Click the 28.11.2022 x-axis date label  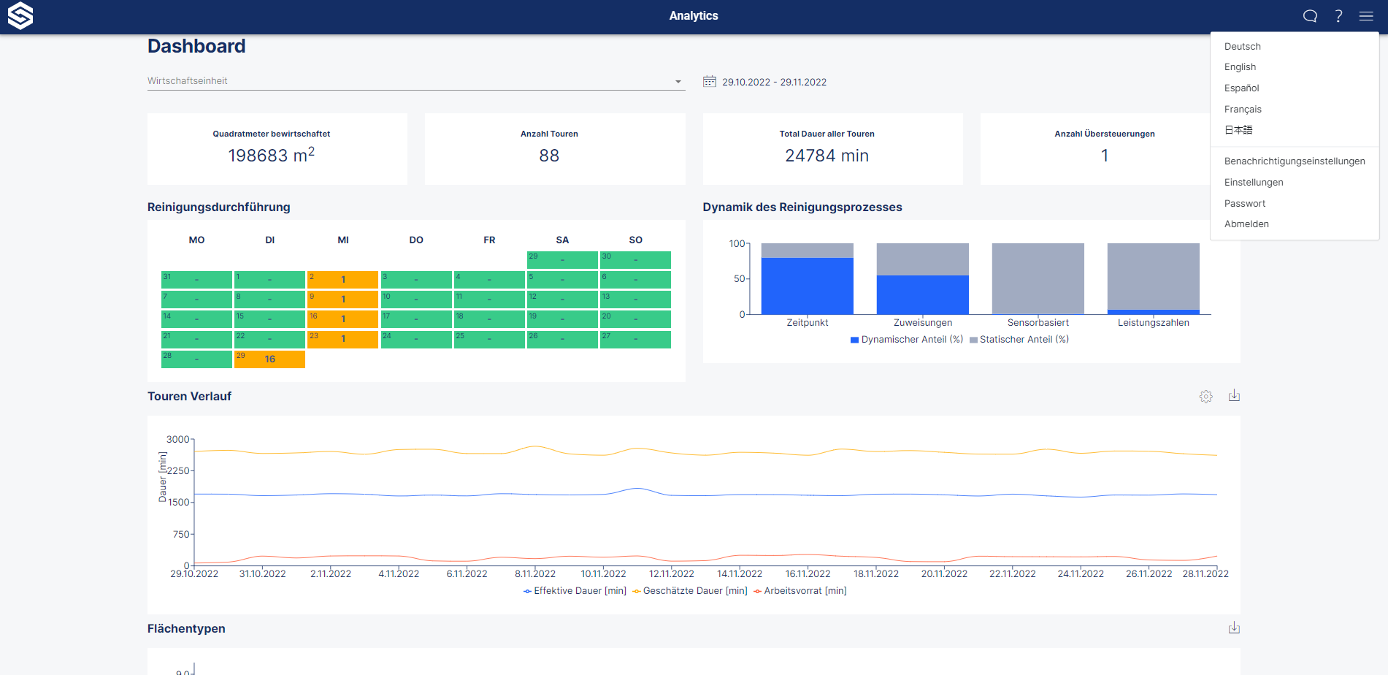tap(1205, 574)
